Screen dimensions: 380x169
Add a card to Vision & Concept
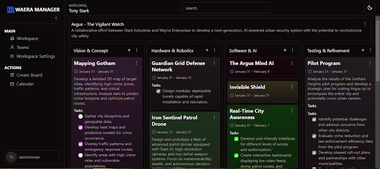pyautogui.click(x=129, y=50)
